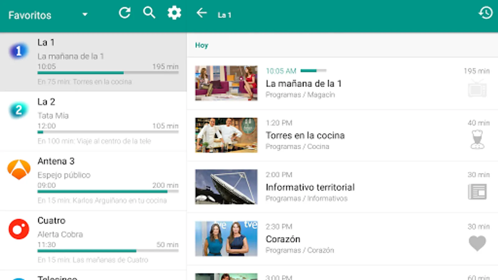The height and width of the screenshot is (280, 498).
Task: Click the 2:00 PM start time
Action: click(279, 175)
